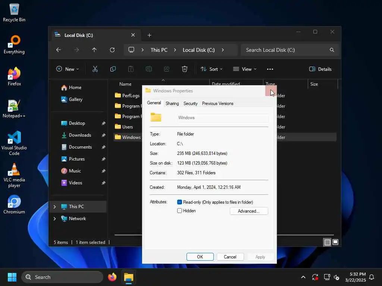Toggle the Hidden attribute checkbox
The width and height of the screenshot is (382, 286).
click(179, 211)
